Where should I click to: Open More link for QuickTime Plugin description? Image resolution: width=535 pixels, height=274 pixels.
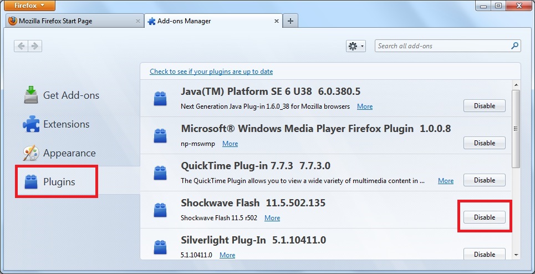446,181
